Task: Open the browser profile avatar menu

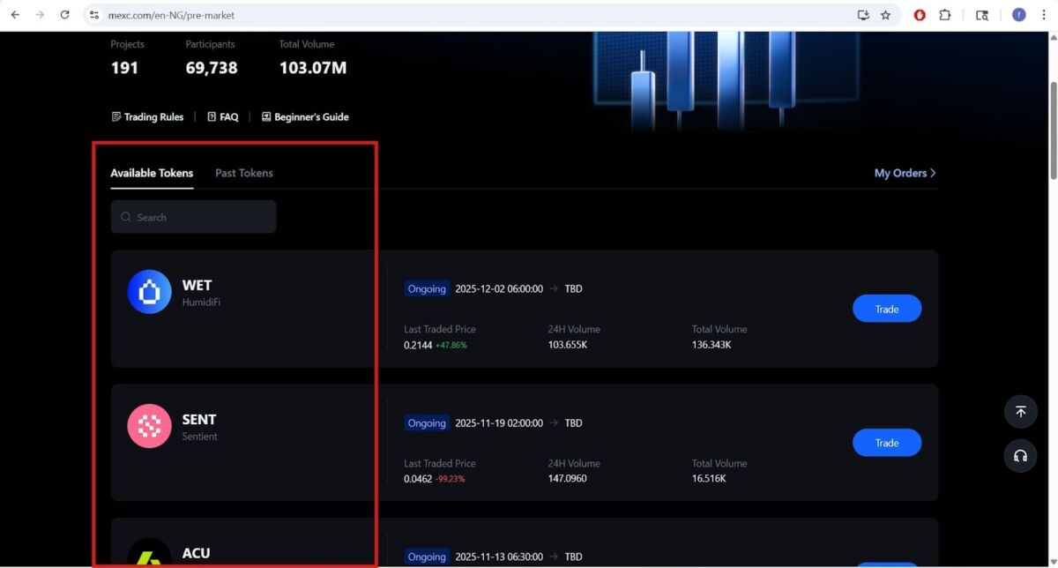Action: point(1018,15)
